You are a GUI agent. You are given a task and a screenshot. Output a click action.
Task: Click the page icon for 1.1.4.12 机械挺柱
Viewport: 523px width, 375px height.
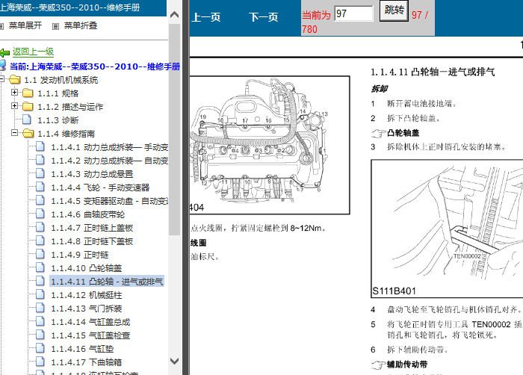(x=40, y=294)
